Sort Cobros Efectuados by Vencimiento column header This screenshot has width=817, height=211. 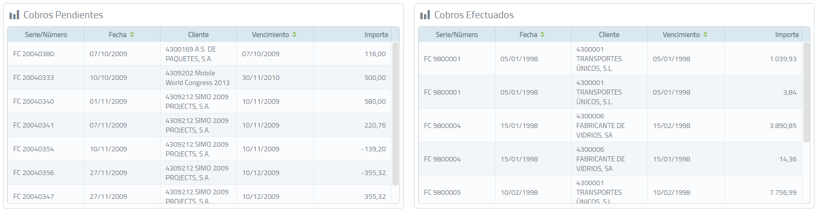click(x=685, y=34)
